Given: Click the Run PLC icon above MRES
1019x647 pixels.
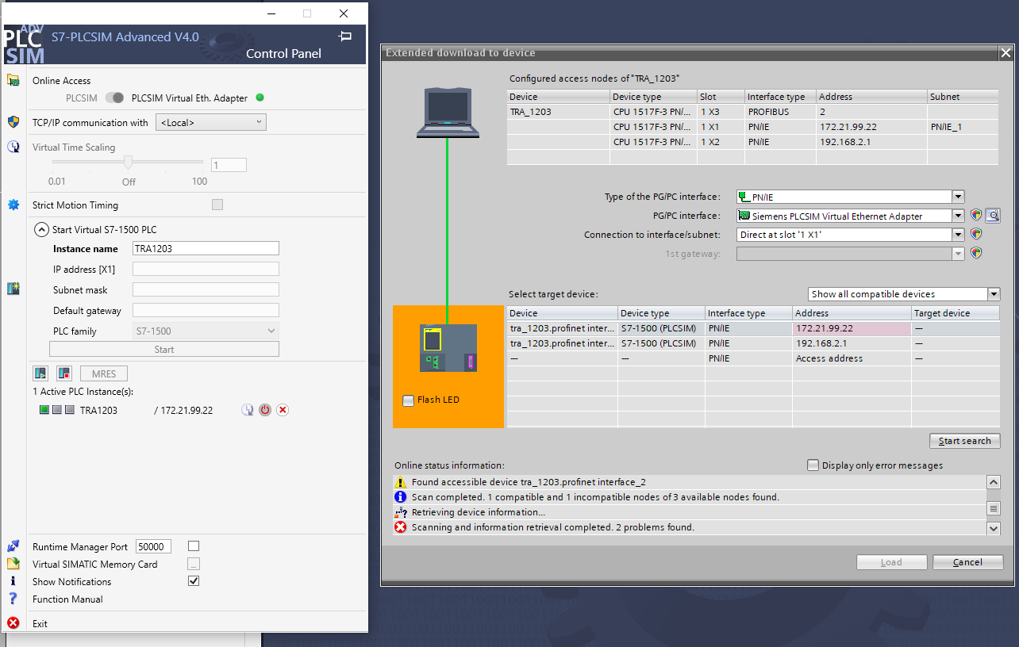Looking at the screenshot, I should pos(40,373).
